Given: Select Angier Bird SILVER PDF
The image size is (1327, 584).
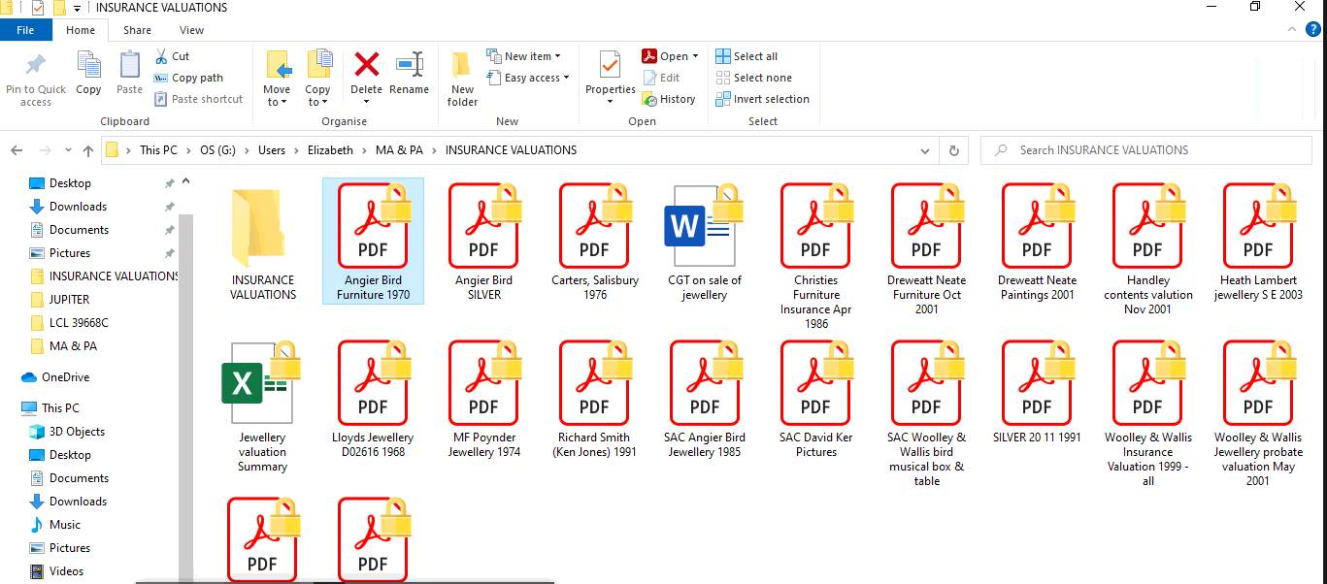Looking at the screenshot, I should (x=483, y=243).
